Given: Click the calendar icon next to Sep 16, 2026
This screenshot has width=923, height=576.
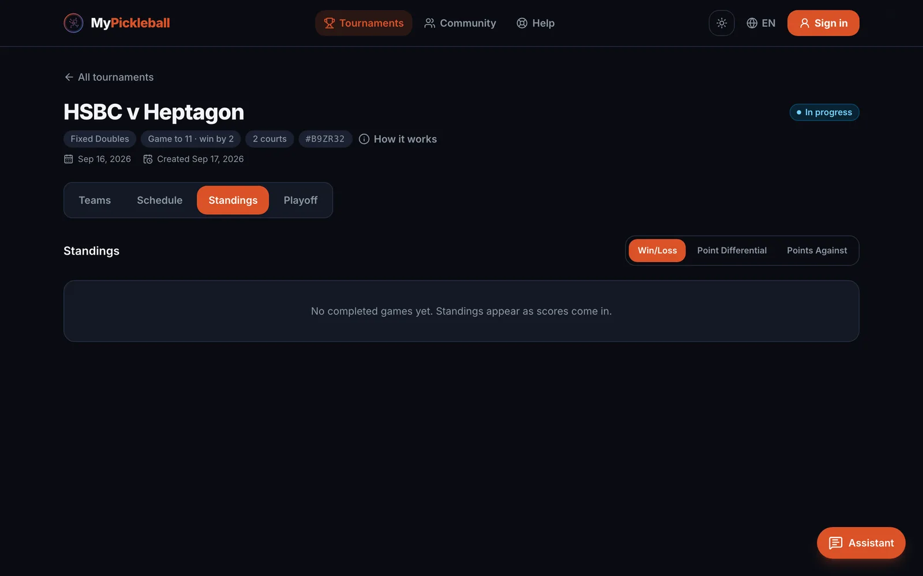Looking at the screenshot, I should tap(68, 159).
